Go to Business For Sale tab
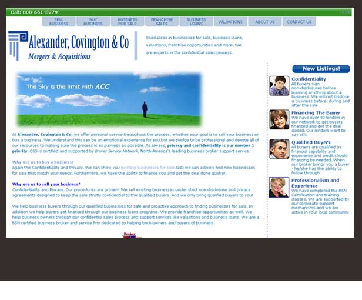The width and height of the screenshot is (362, 300). (128, 22)
